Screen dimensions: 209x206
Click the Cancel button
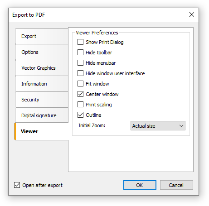click(x=176, y=185)
